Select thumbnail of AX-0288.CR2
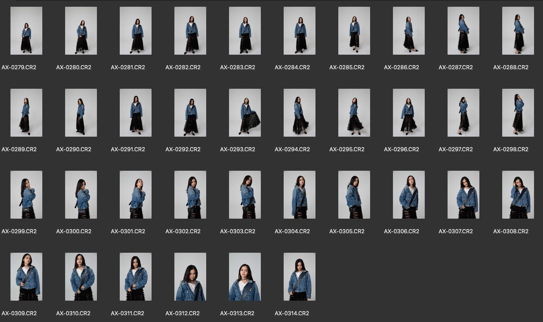The image size is (543, 322). pyautogui.click(x=518, y=31)
